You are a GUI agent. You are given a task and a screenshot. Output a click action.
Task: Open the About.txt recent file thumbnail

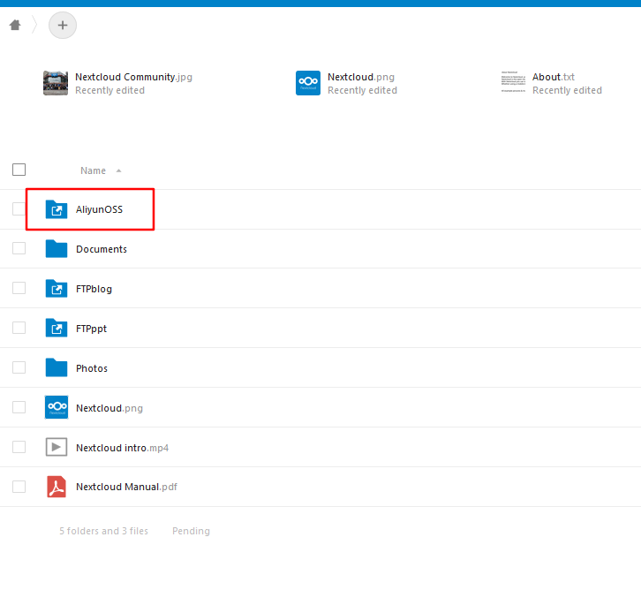coord(513,83)
